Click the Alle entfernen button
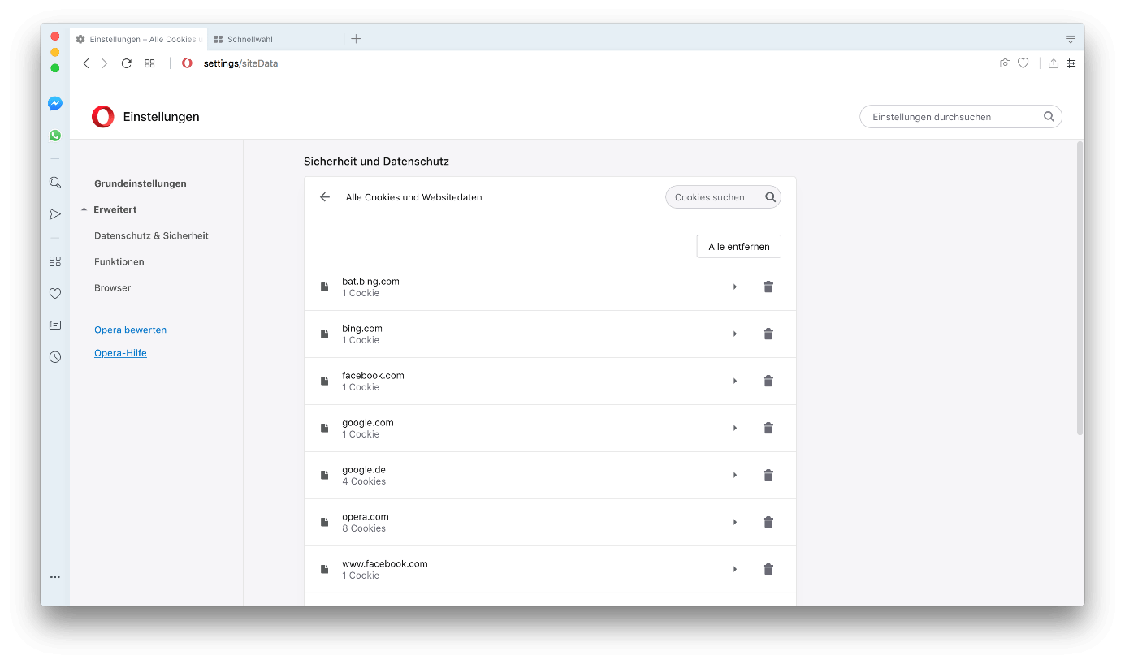 click(x=739, y=247)
